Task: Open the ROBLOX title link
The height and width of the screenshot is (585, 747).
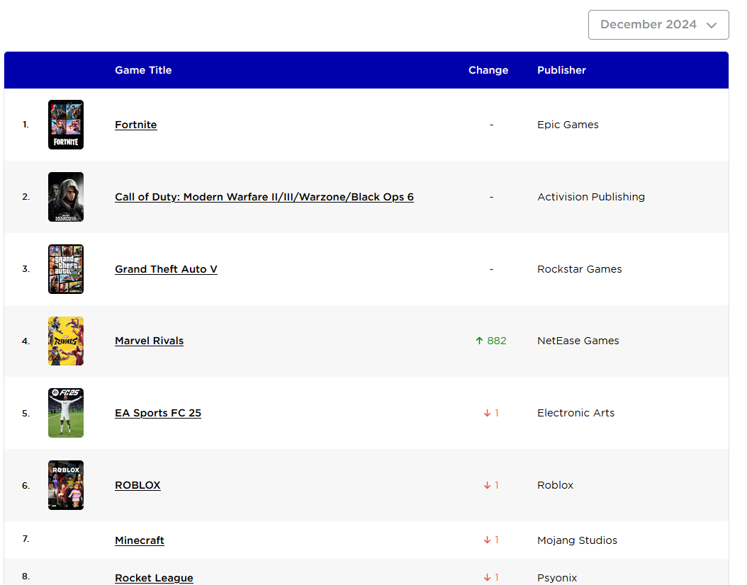Action: (x=137, y=485)
